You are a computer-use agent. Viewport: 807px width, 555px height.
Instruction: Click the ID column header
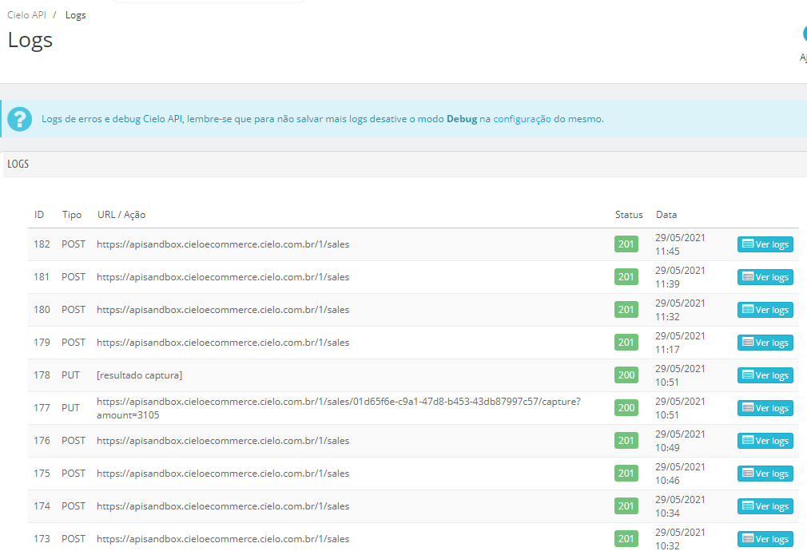point(39,215)
